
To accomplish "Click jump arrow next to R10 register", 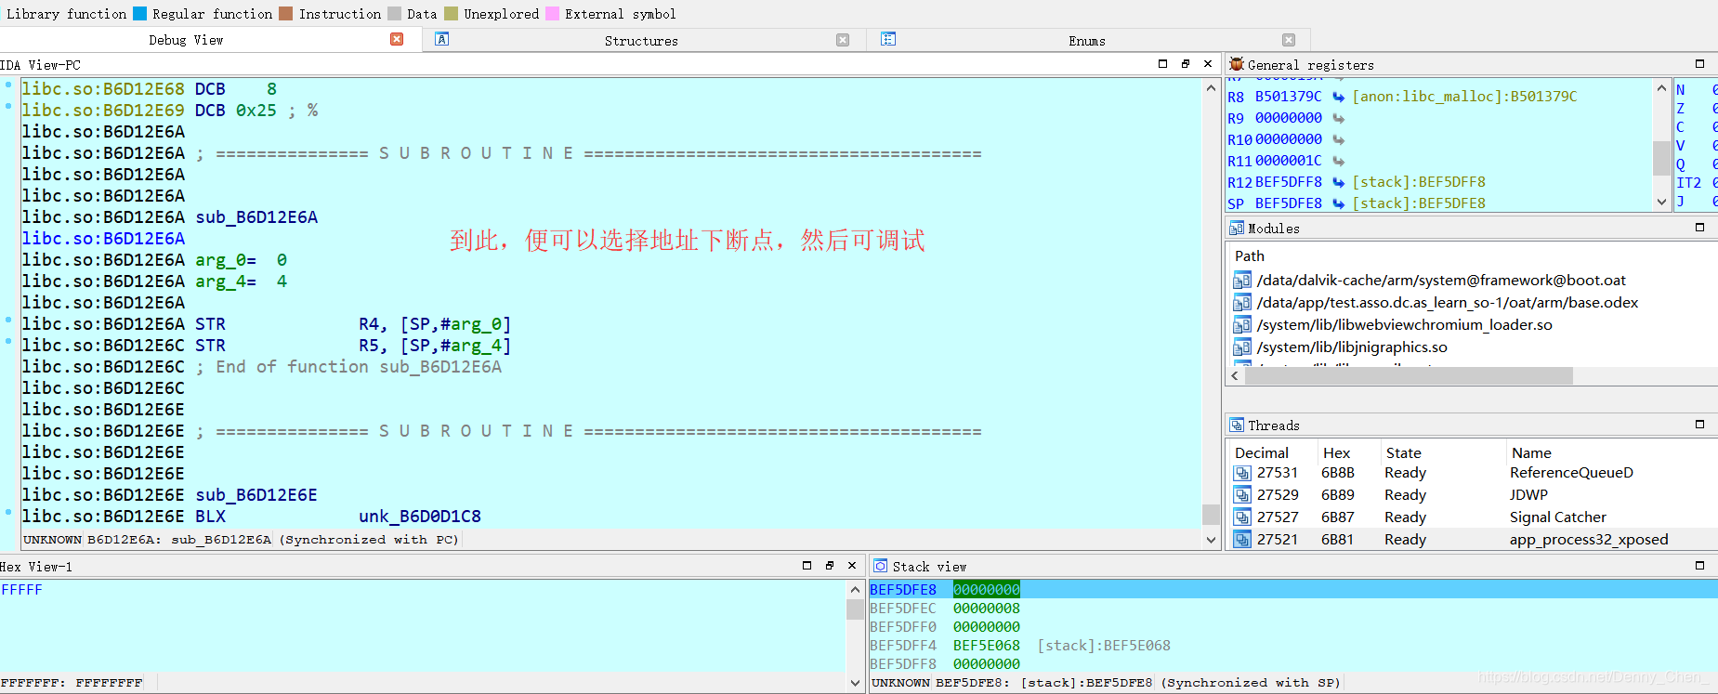I will (1339, 139).
